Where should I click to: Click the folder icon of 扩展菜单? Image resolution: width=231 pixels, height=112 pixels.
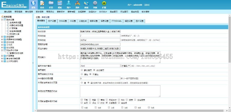tap(5, 56)
